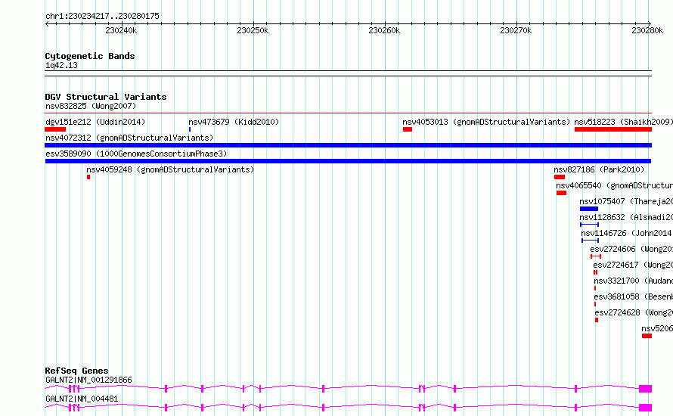The width and height of the screenshot is (673, 416).
Task: Click the 230280k ruler tick label
Action: point(647,30)
